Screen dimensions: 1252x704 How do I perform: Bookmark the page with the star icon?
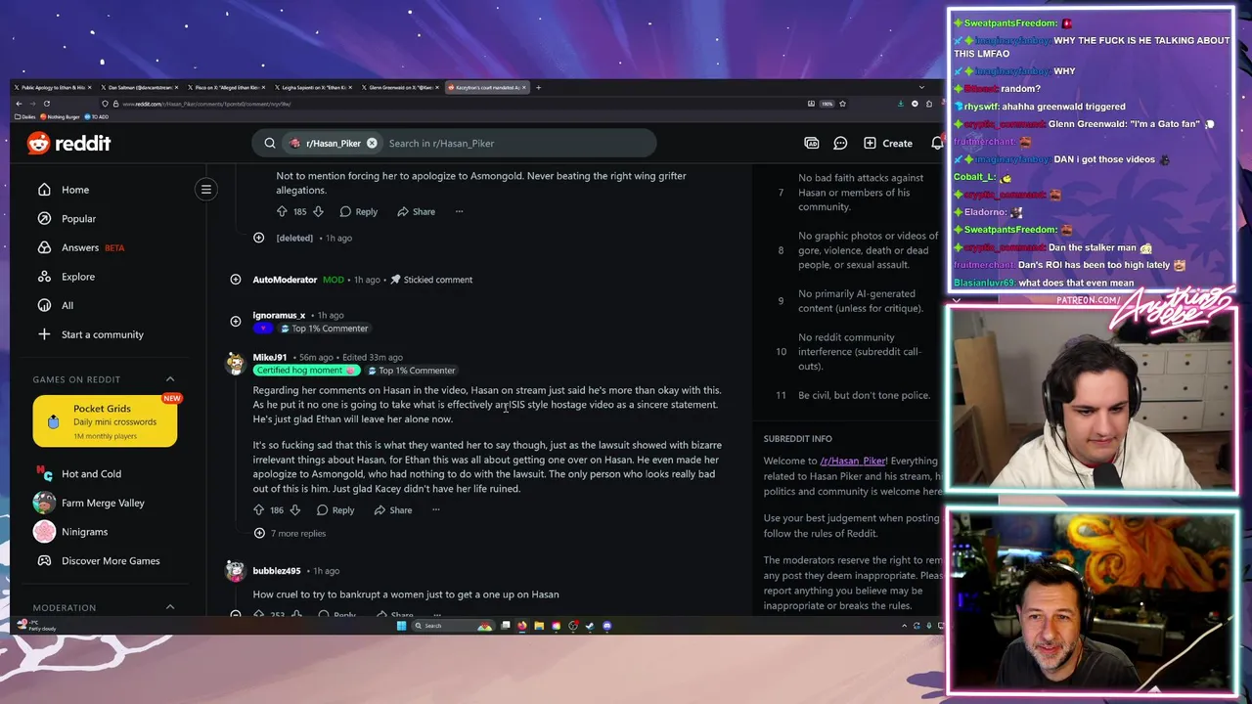pyautogui.click(x=842, y=104)
